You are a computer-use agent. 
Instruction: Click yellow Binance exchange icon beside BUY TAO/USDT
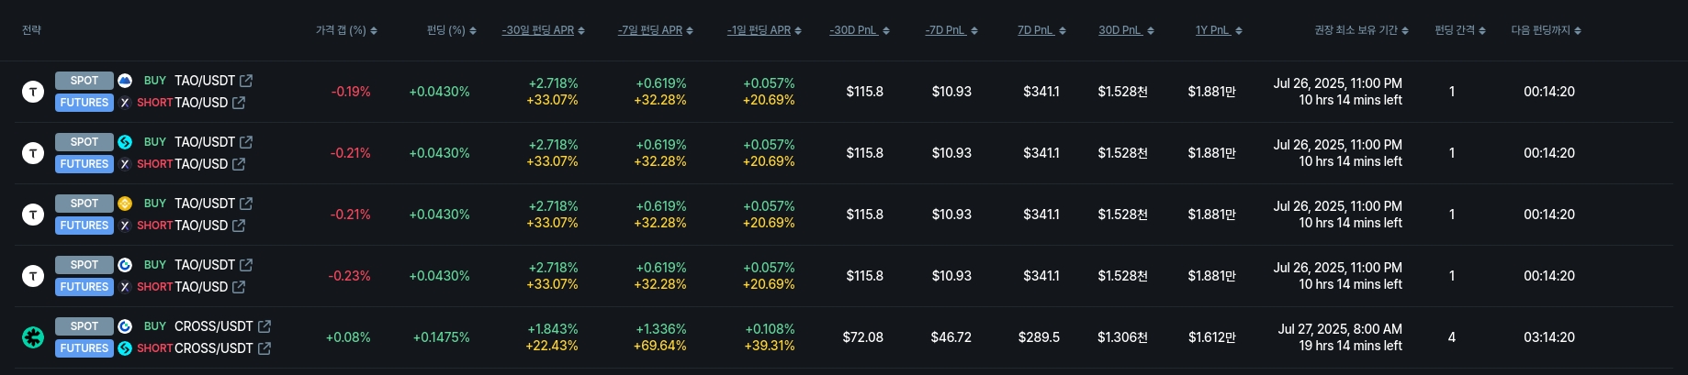[125, 204]
